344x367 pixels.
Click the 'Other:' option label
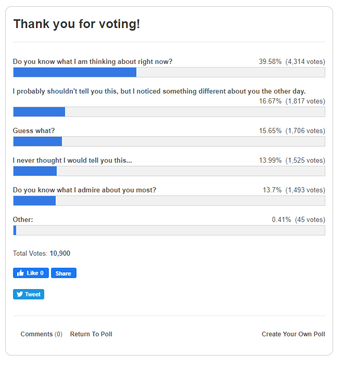[23, 219]
